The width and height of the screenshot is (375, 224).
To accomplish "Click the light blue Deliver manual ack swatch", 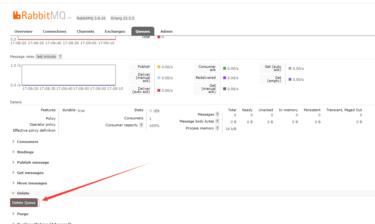I will click(x=159, y=78).
